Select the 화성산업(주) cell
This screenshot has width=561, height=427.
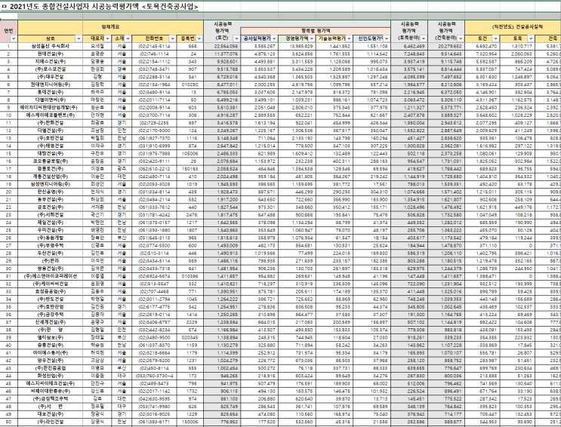(50, 376)
